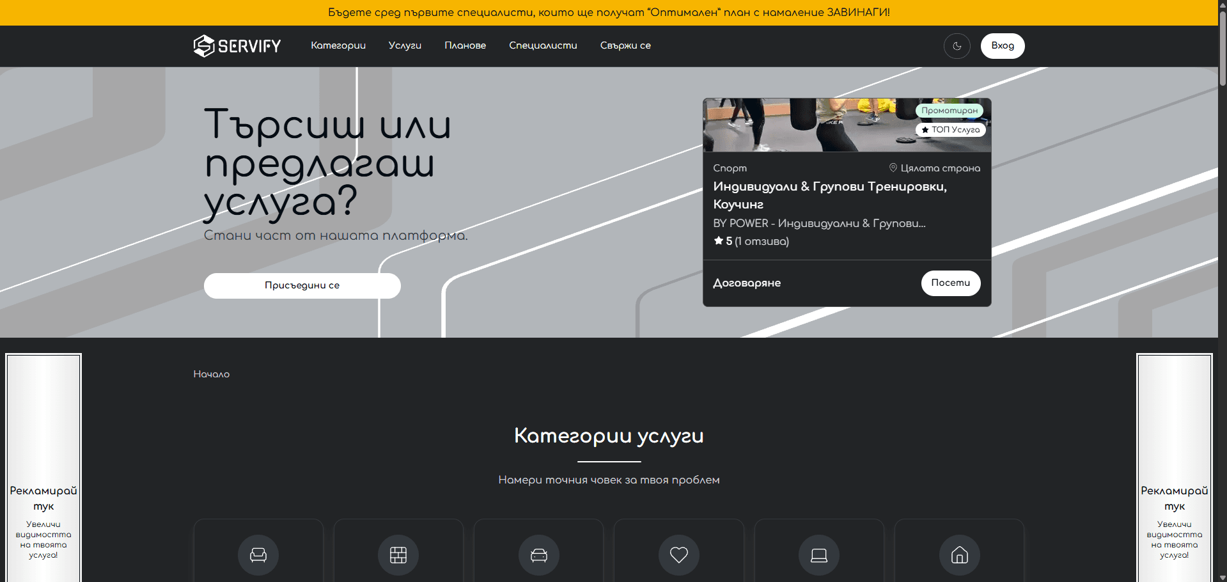Click the Servify logo
The width and height of the screenshot is (1227, 582).
coord(237,45)
